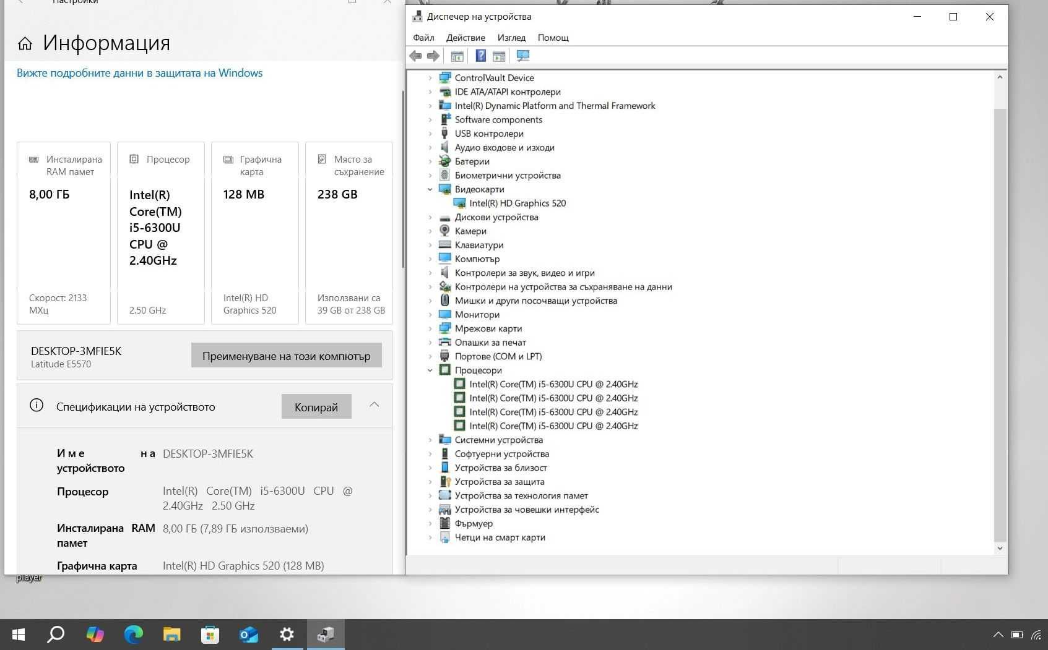Viewport: 1048px width, 650px height.
Task: Expand the ControlVault Device node
Action: click(430, 78)
